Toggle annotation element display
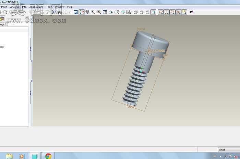240x159 pixels. point(184,12)
